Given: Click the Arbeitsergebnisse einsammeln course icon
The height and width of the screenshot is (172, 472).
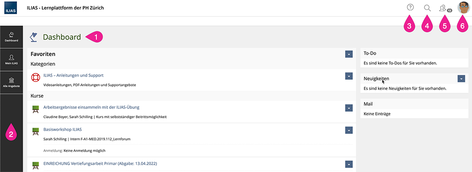Looking at the screenshot, I should click(35, 109).
